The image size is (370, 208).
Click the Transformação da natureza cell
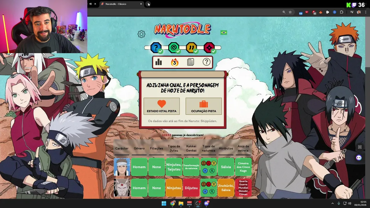[x=191, y=167]
